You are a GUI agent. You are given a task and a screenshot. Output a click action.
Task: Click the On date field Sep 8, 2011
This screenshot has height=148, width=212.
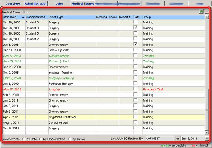tap(193, 138)
